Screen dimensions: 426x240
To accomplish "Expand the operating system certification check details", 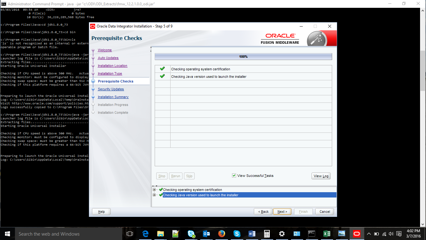I will pyautogui.click(x=154, y=189).
